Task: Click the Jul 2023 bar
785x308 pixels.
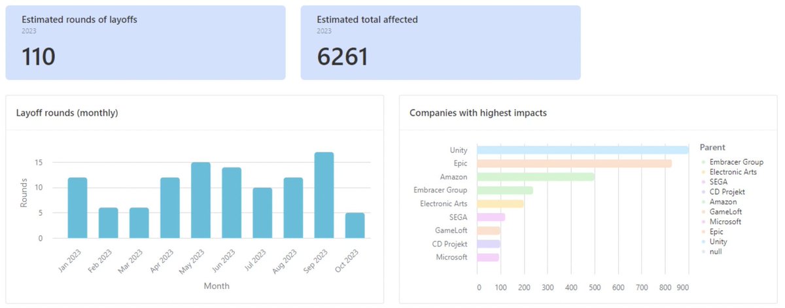Action: point(262,213)
